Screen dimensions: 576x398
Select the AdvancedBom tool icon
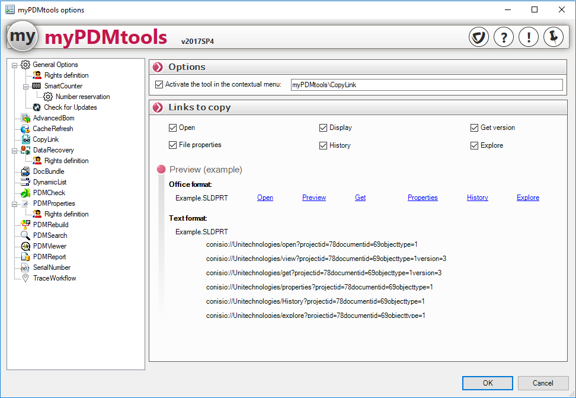click(25, 118)
